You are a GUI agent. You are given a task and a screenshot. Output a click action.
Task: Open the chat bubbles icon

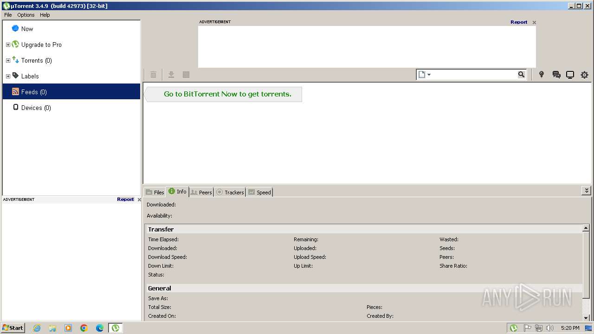tap(556, 75)
